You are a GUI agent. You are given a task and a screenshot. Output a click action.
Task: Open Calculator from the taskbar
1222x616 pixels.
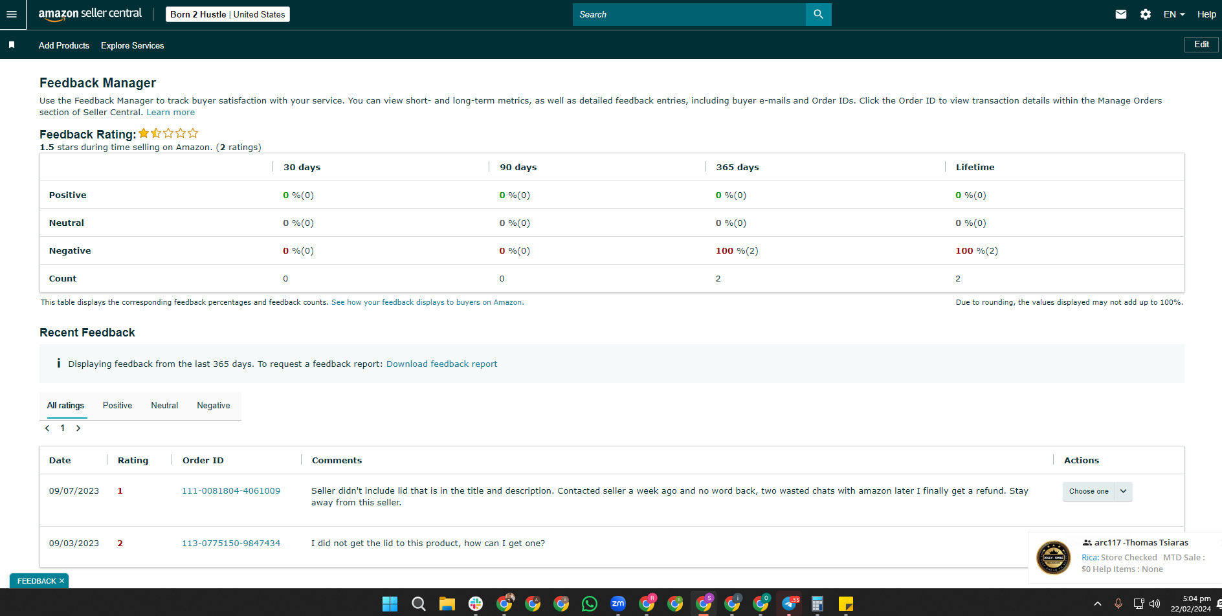817,604
